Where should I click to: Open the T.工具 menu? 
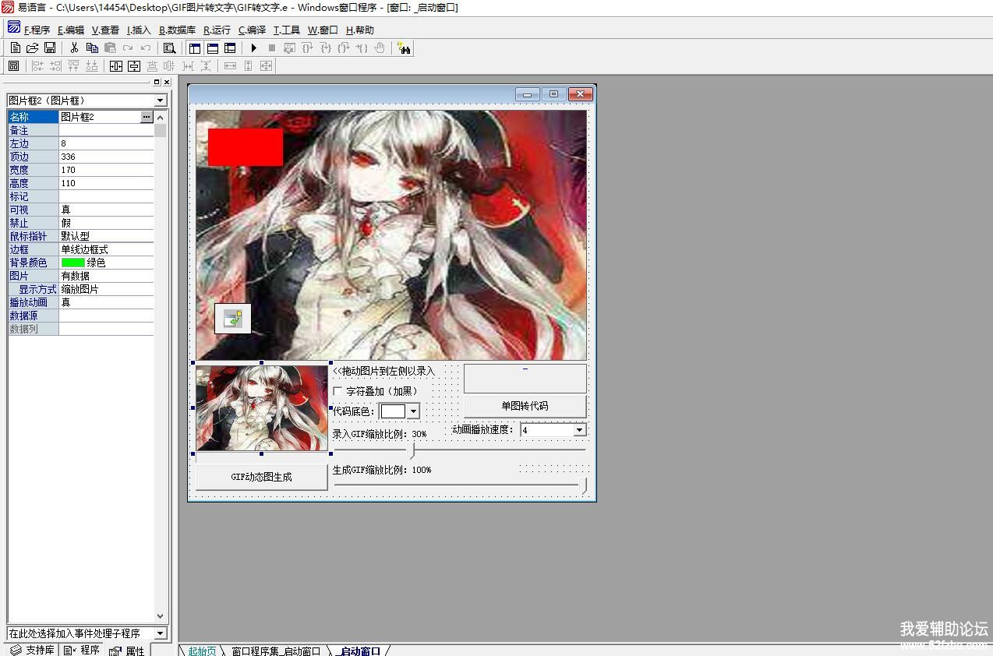point(286,30)
